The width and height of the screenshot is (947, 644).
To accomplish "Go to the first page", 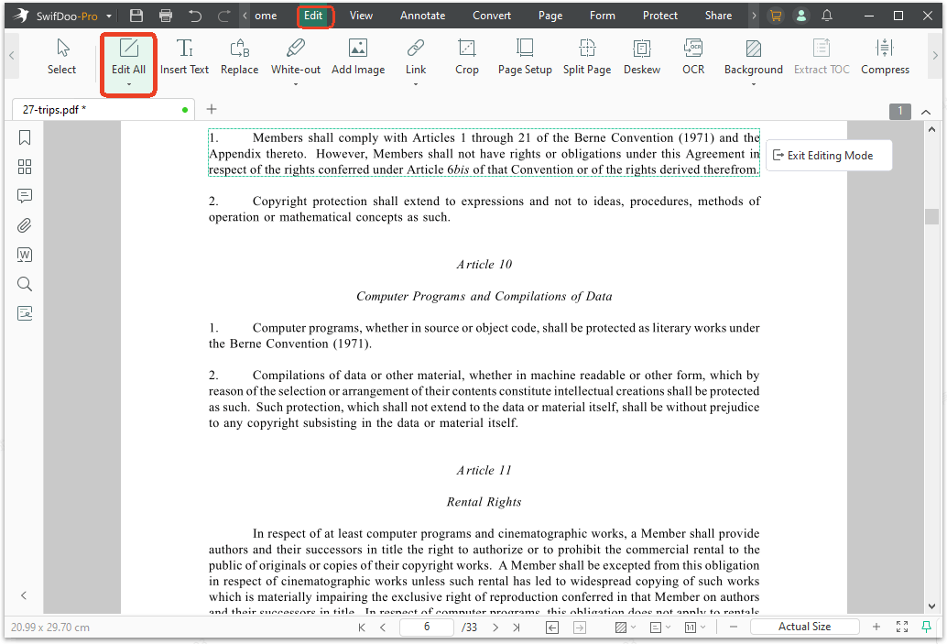I will click(x=362, y=628).
